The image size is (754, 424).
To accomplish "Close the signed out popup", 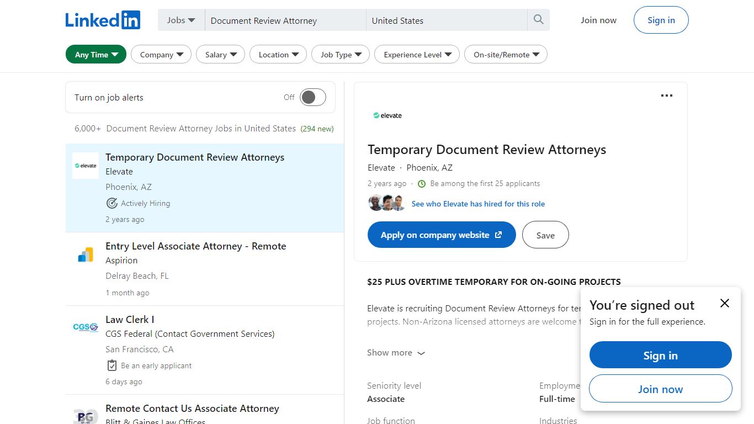I will tap(725, 303).
